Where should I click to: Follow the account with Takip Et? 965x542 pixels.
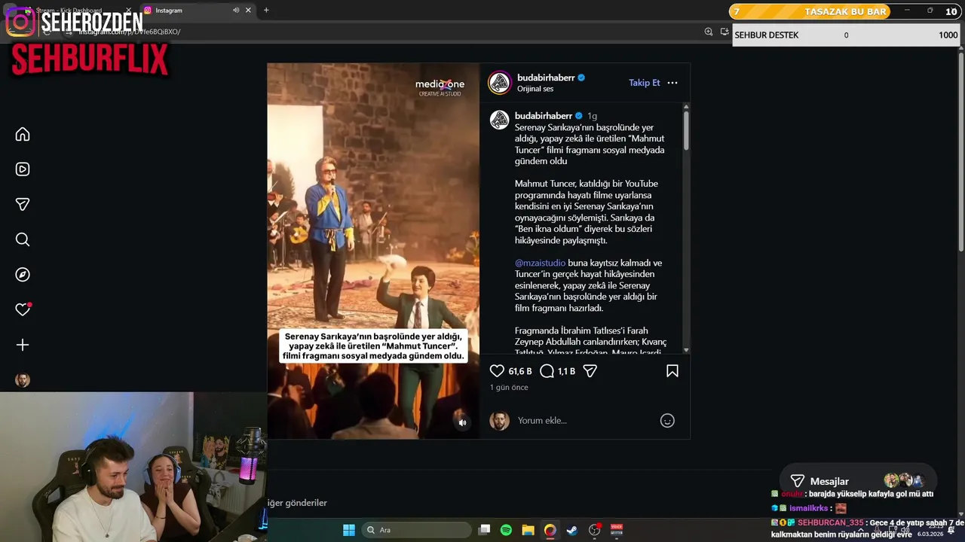click(645, 83)
